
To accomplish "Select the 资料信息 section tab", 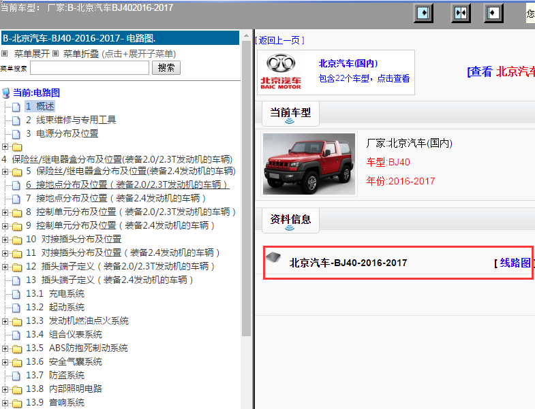I will tap(290, 220).
